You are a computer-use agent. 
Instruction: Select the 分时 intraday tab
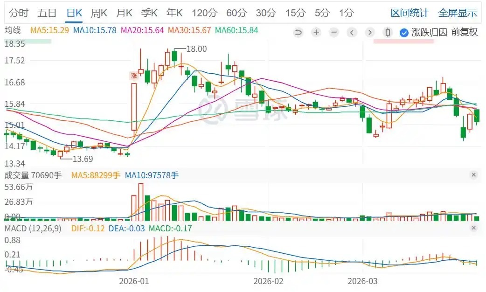18,13
